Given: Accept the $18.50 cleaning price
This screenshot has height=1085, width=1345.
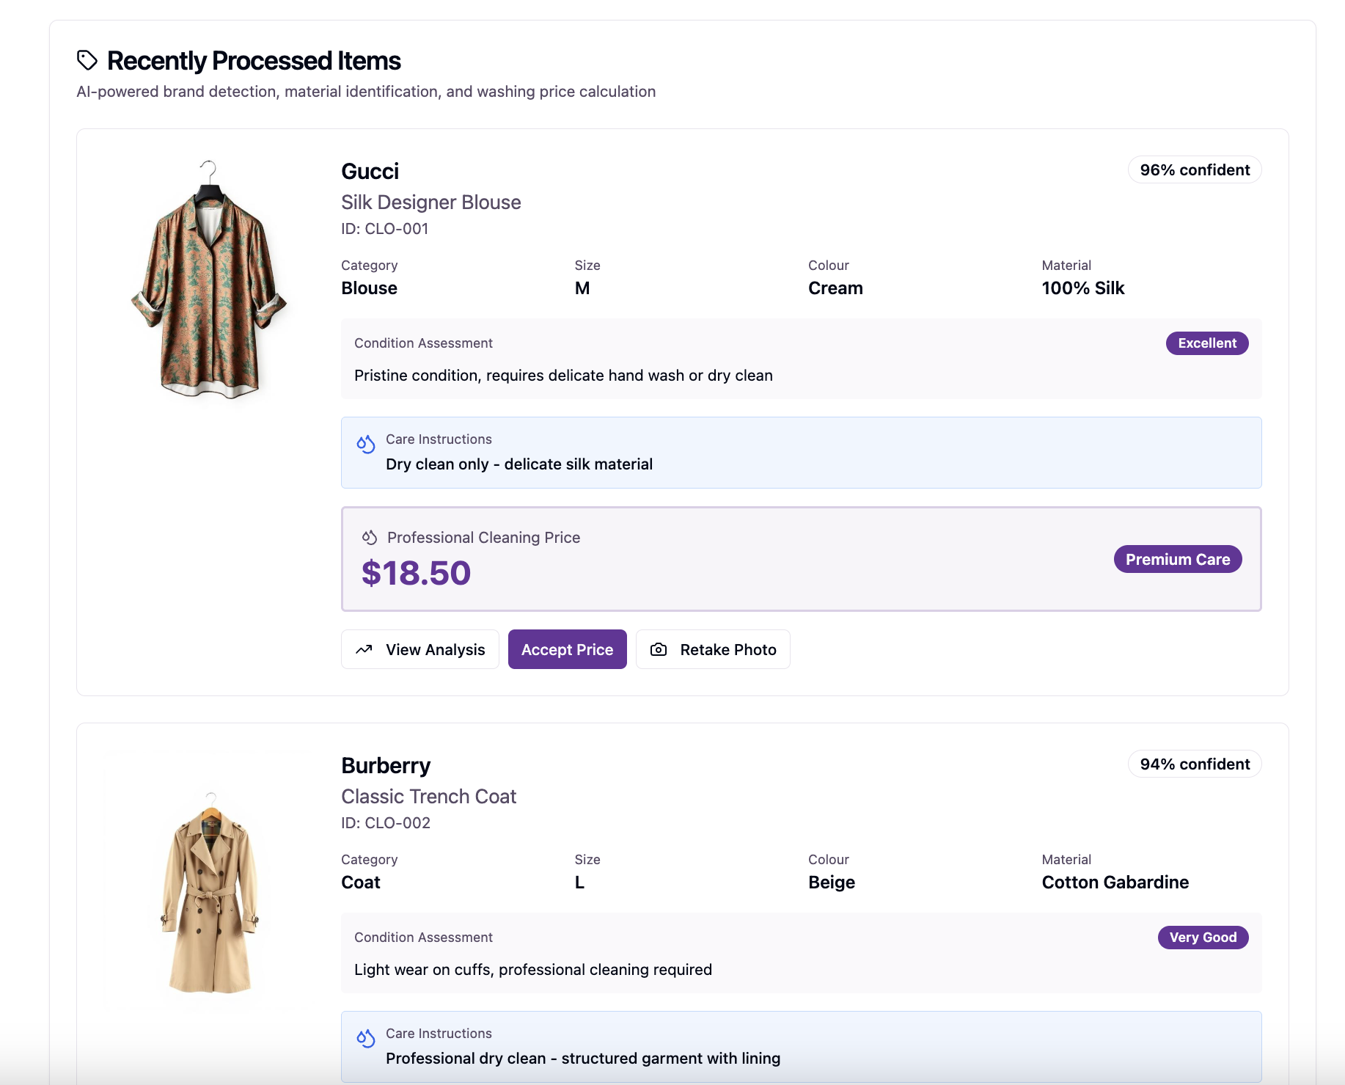Looking at the screenshot, I should 568,649.
